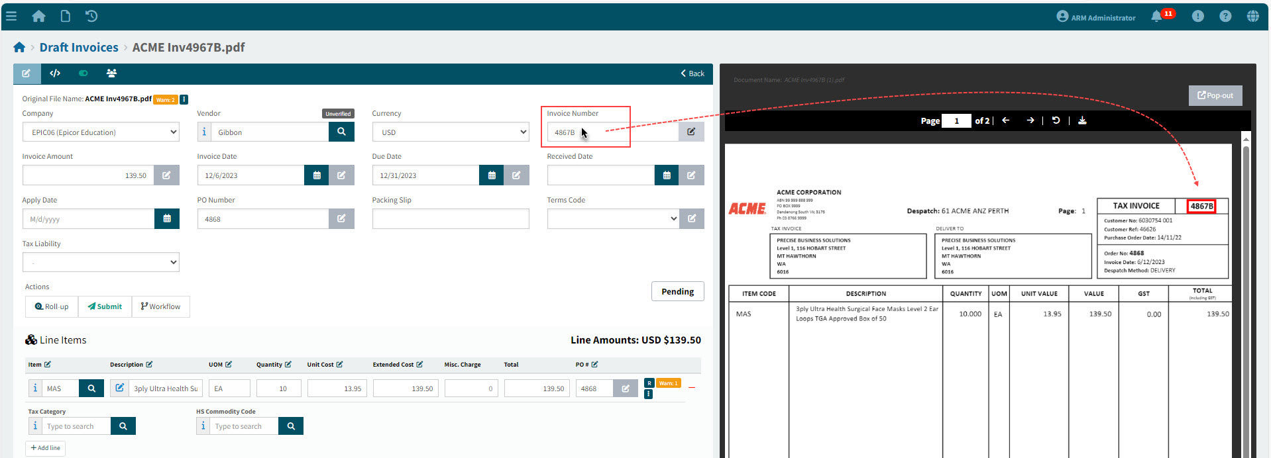
Task: Click the notifications bell icon
Action: (1156, 17)
